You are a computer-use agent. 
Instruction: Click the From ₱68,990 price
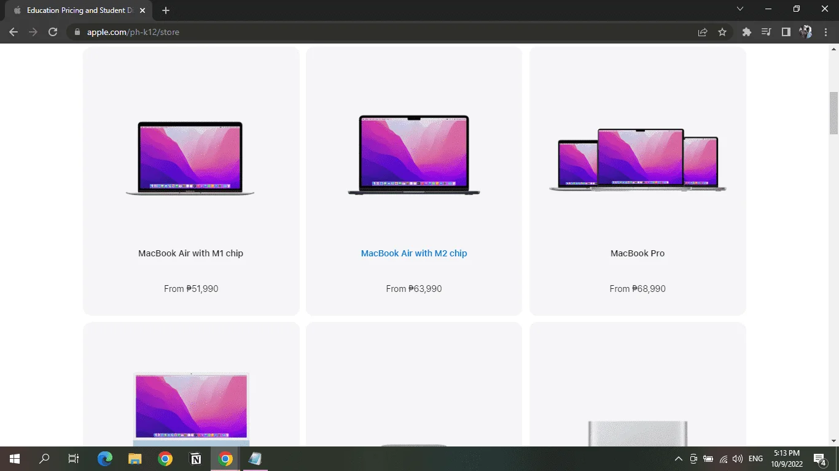pyautogui.click(x=638, y=289)
